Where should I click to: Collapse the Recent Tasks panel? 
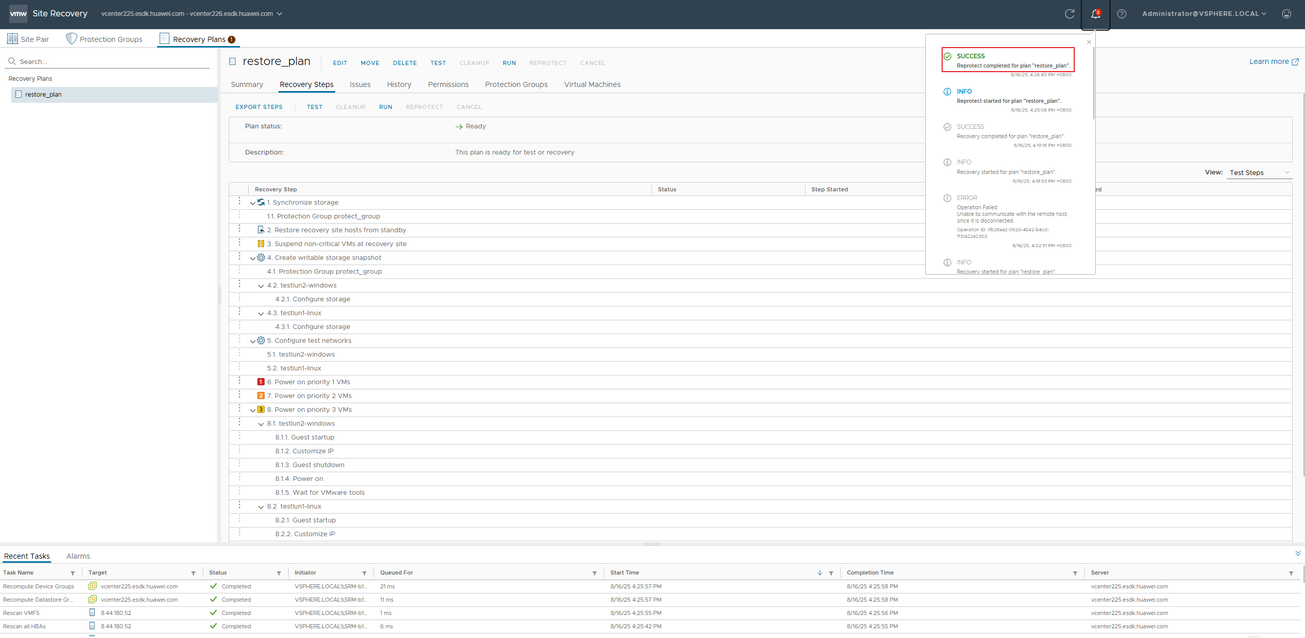[x=1298, y=553]
